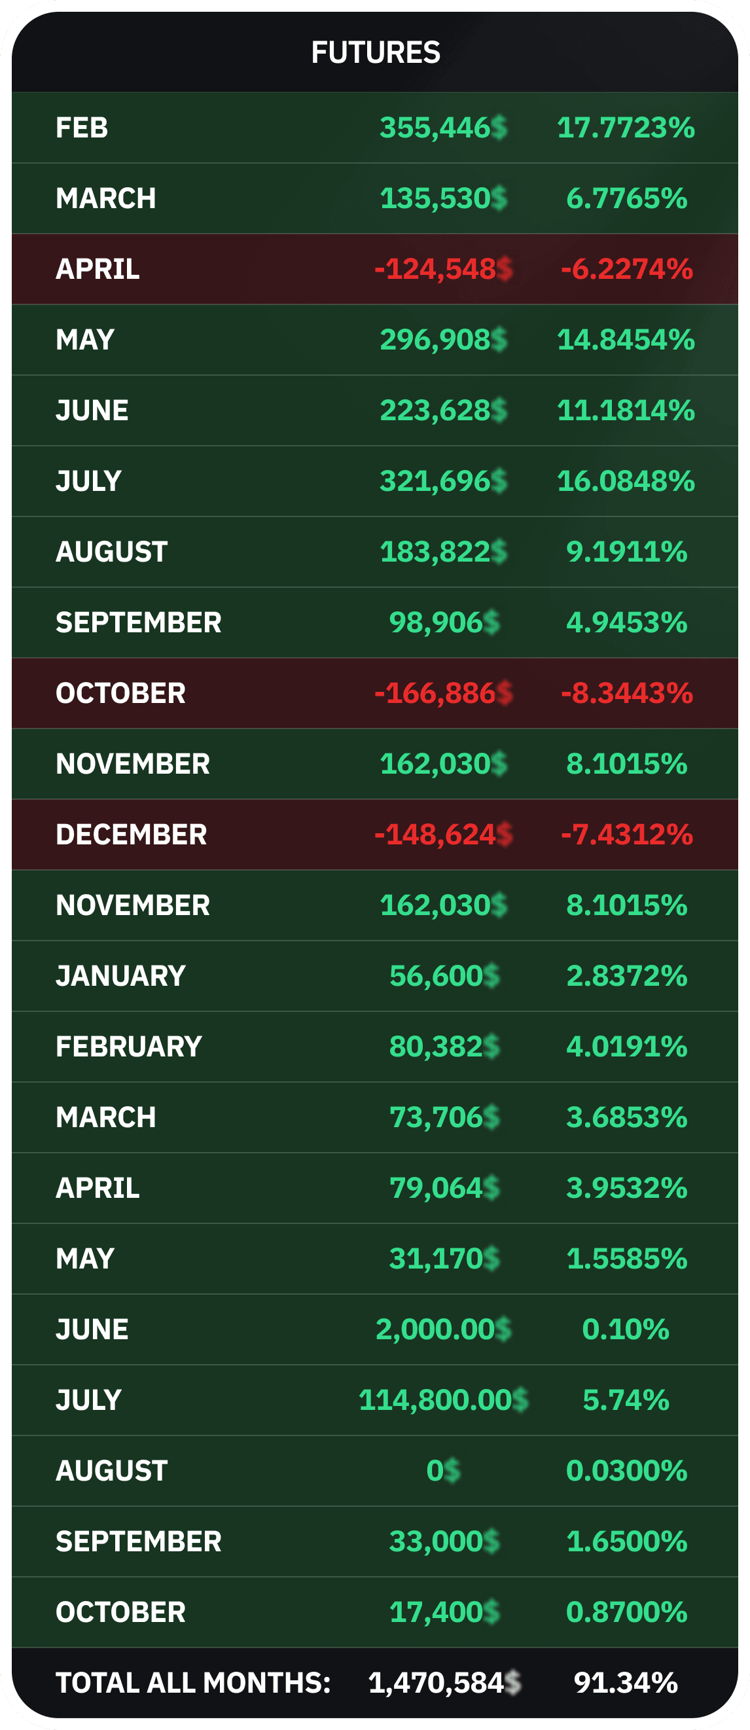Select the FEB row label
The image size is (750, 1730).
[x=82, y=128]
